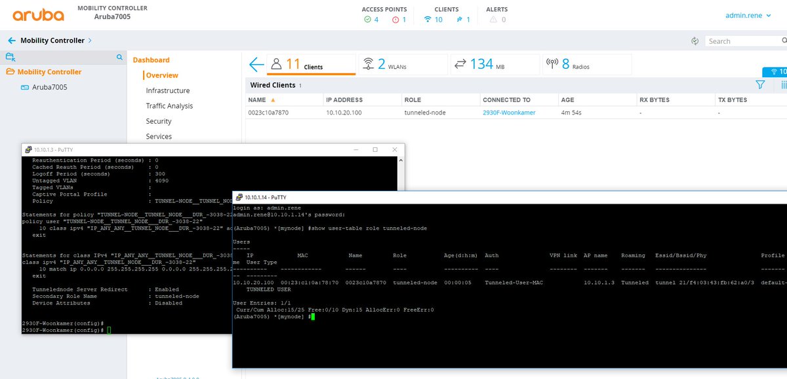Click the up access points count 4
The image size is (787, 379).
click(x=372, y=20)
